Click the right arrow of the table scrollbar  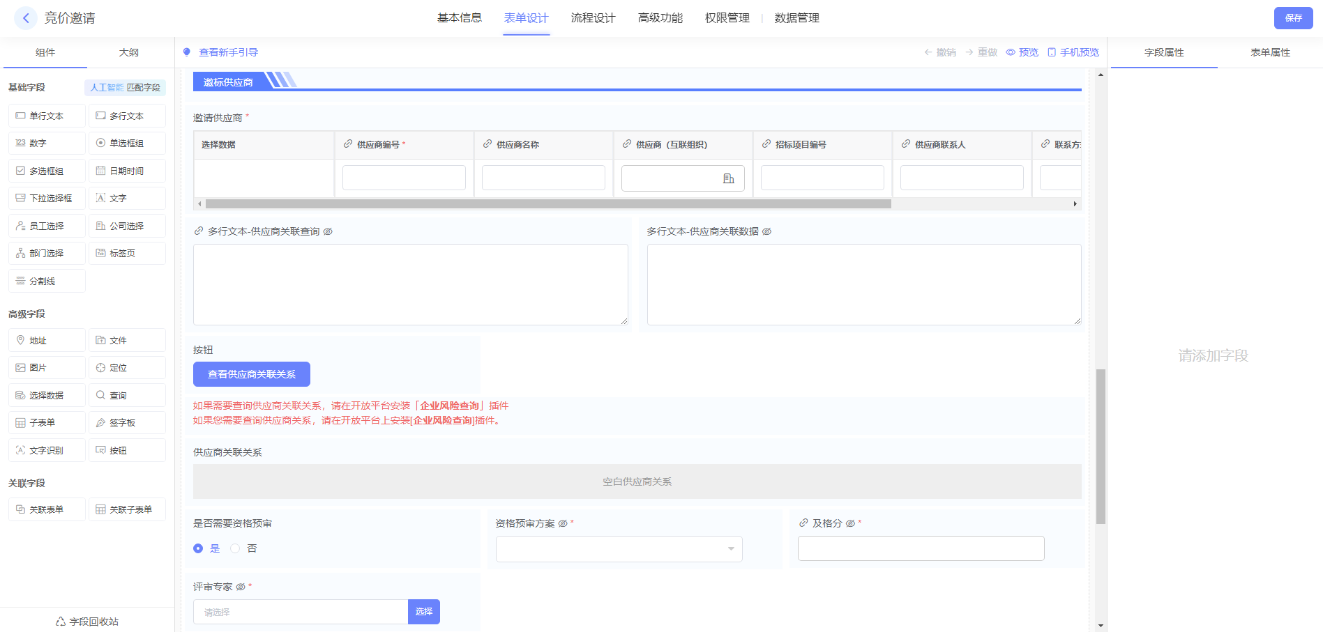[x=1075, y=204]
